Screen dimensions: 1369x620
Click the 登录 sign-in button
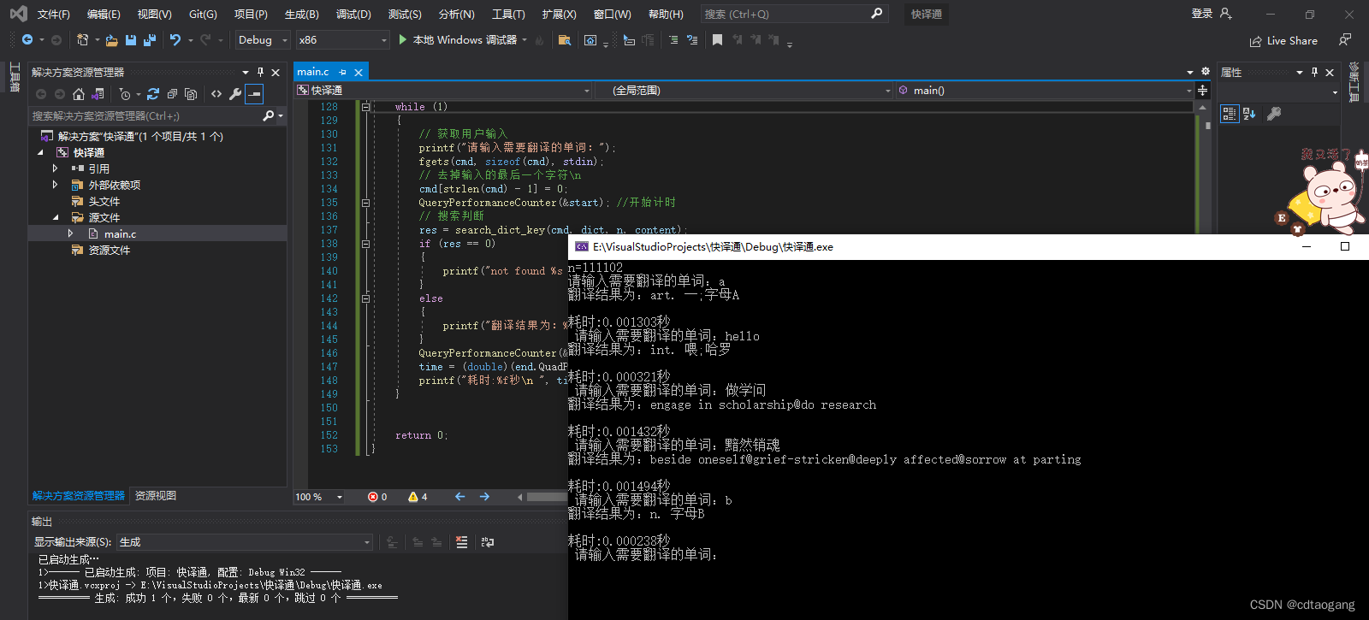(x=1212, y=14)
